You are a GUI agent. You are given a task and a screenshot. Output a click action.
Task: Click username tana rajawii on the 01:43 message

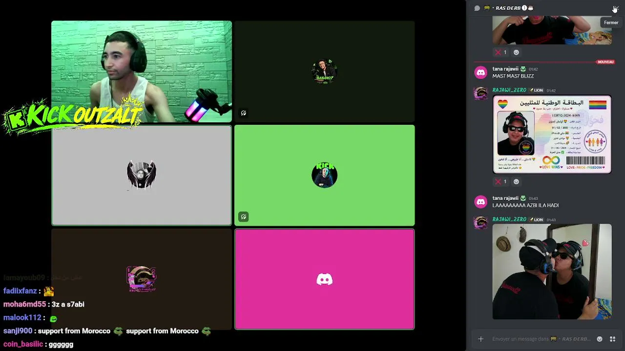pyautogui.click(x=505, y=198)
